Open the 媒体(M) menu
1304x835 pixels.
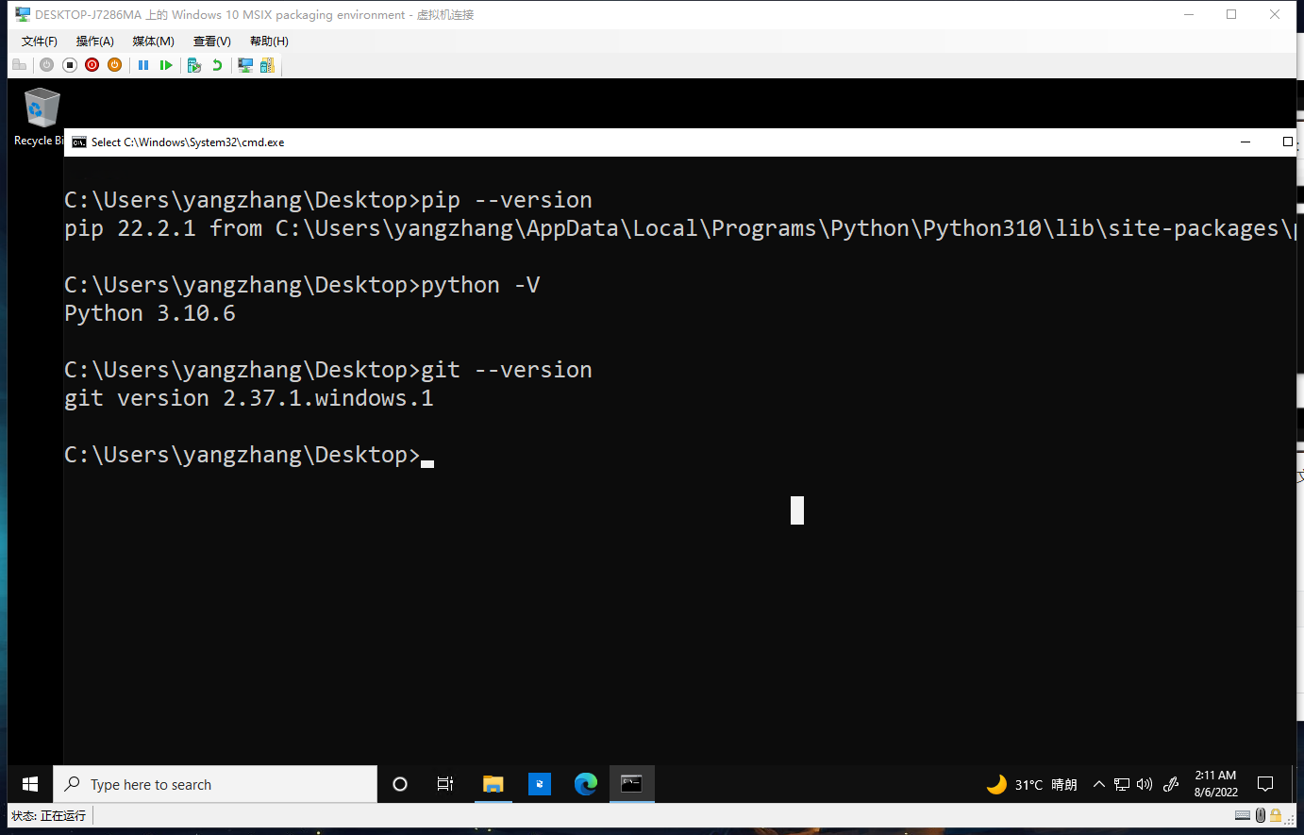[x=153, y=42]
